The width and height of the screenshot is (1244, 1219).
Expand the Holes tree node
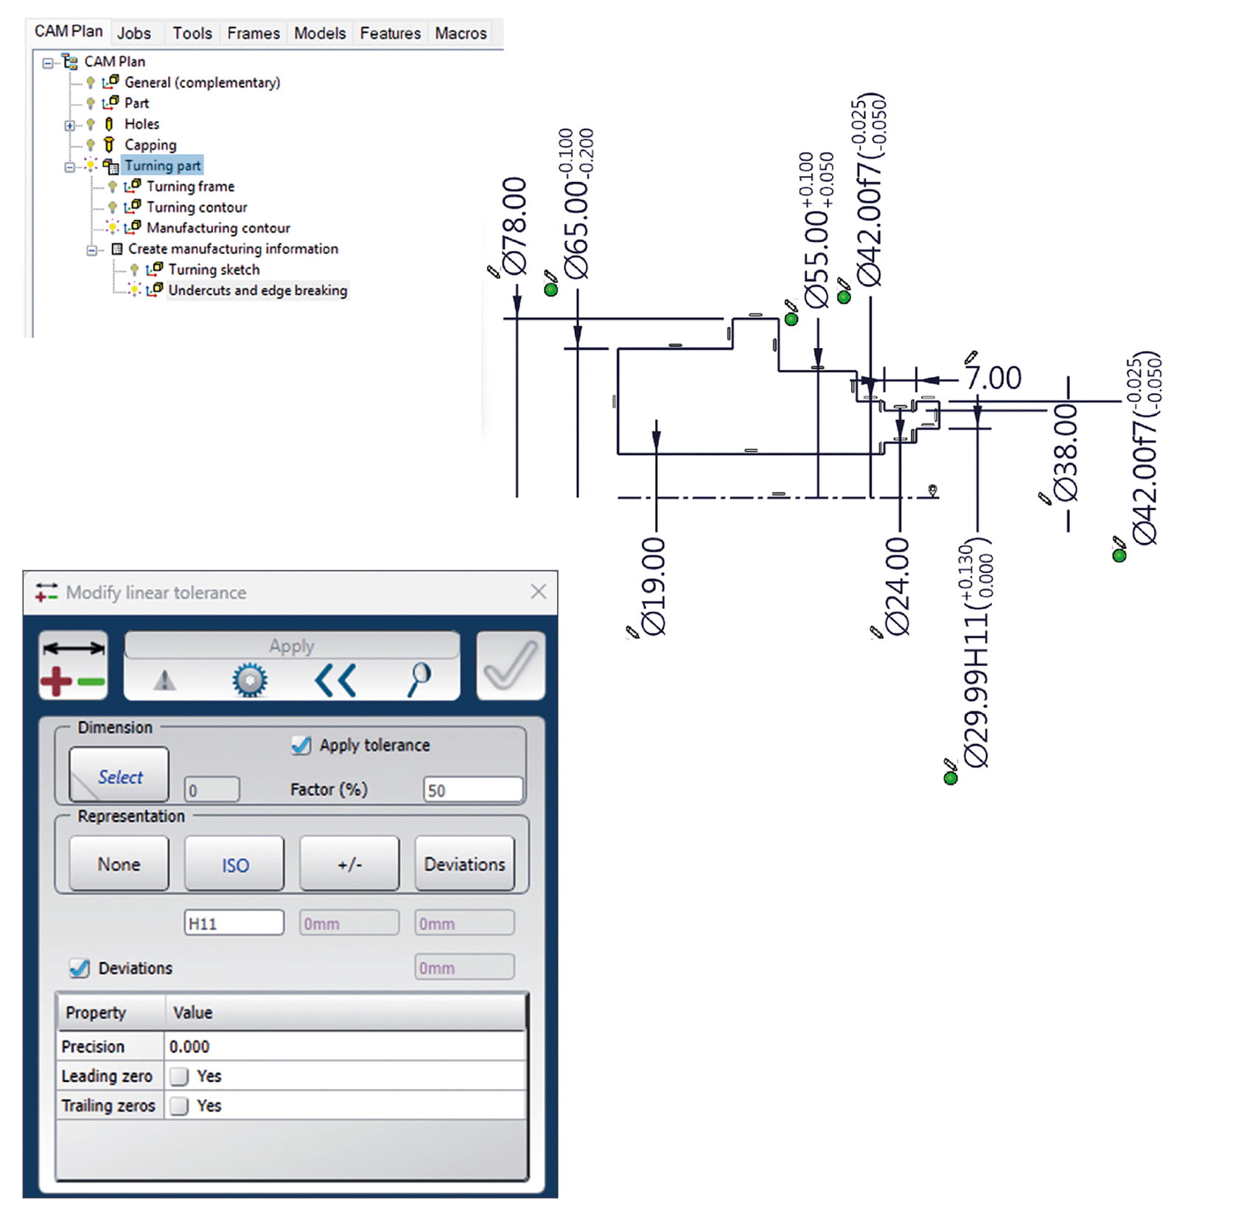pyautogui.click(x=69, y=125)
